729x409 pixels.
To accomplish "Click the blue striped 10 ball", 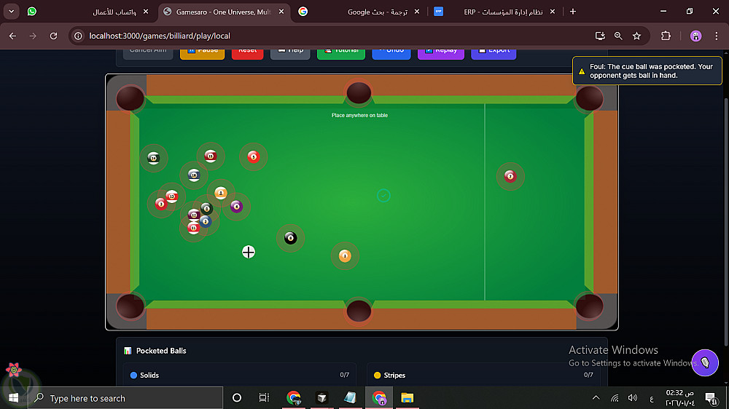I will point(194,175).
